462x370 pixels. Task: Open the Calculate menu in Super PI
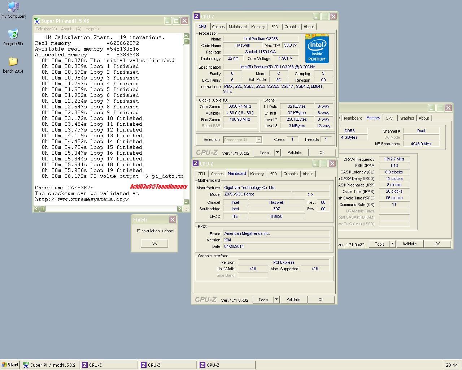(x=46, y=29)
